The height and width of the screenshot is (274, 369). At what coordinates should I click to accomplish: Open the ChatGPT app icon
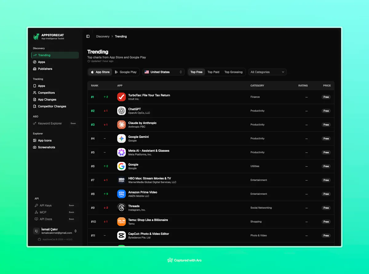[121, 111]
